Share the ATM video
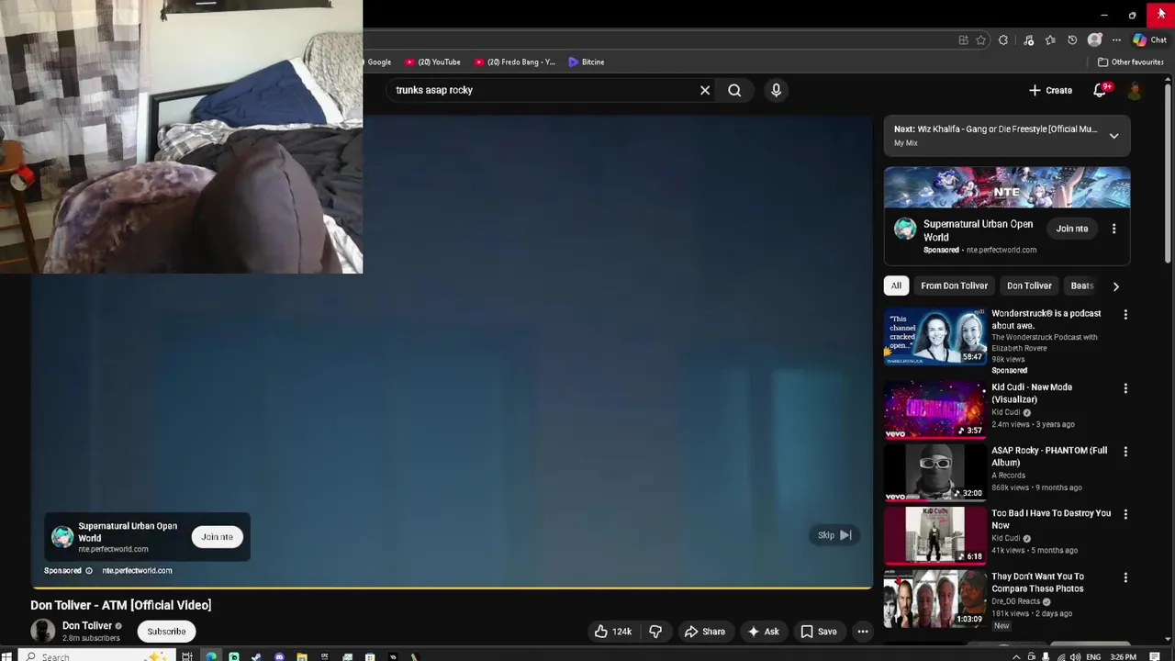The height and width of the screenshot is (661, 1175). click(704, 631)
